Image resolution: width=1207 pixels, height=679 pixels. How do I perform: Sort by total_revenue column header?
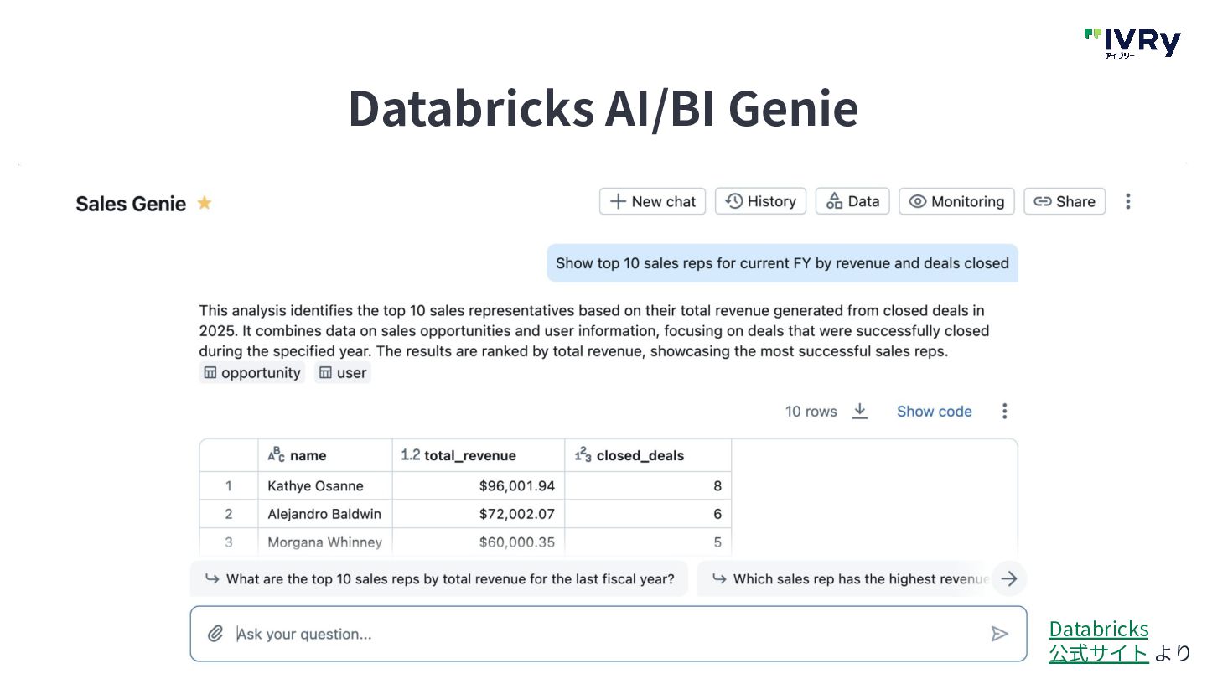pos(469,455)
